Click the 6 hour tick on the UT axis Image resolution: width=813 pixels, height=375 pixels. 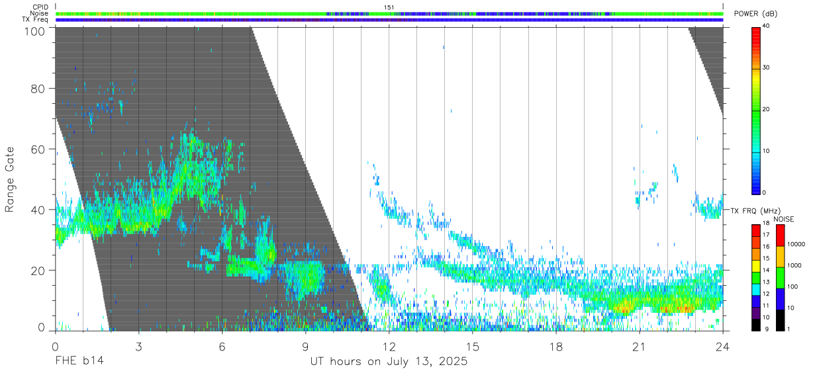222,346
